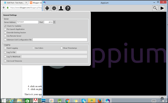168x103 pixels.
Task: Open the Windows Start button
Action: coord(4,101)
